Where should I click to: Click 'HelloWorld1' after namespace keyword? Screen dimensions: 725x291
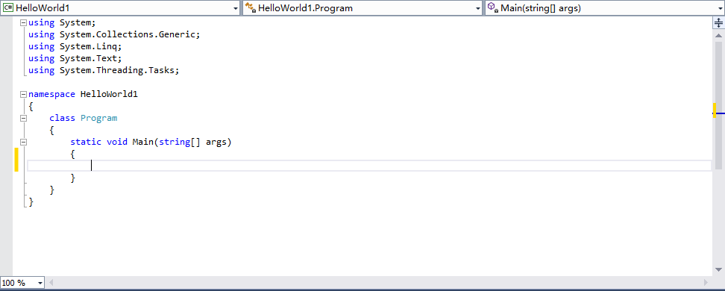109,94
